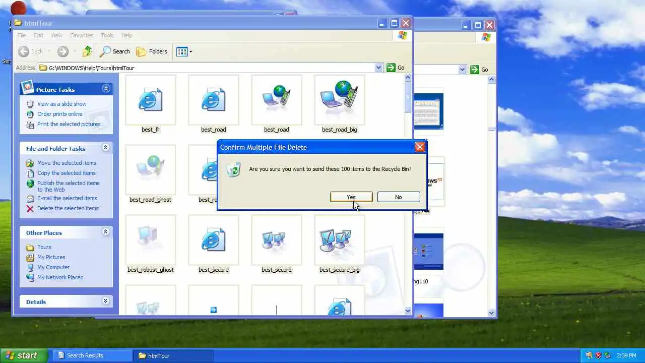Toggle the Folders pane button
645x363 pixels.
[x=152, y=51]
